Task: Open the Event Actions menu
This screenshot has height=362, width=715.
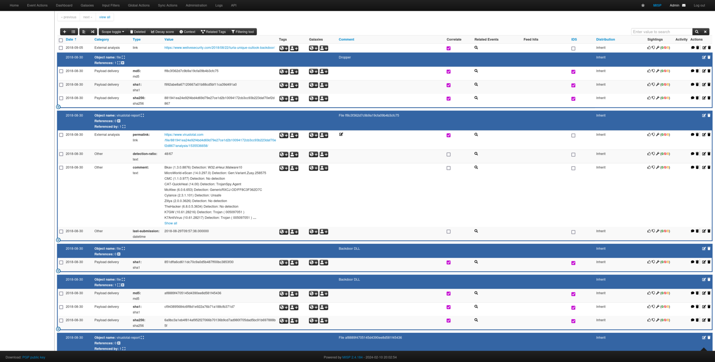Action: 37,5
